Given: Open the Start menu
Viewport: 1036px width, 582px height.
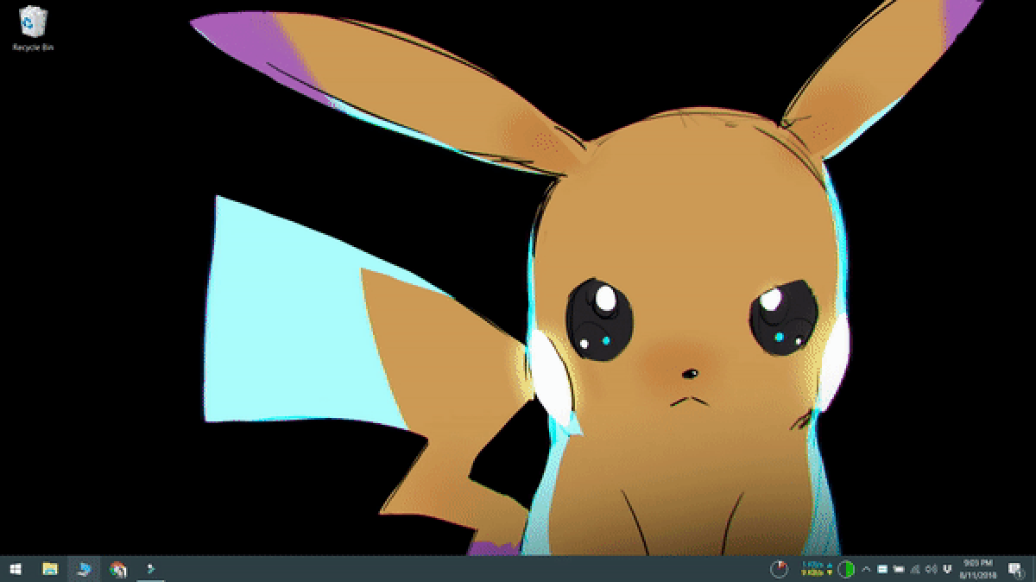Looking at the screenshot, I should click(16, 570).
